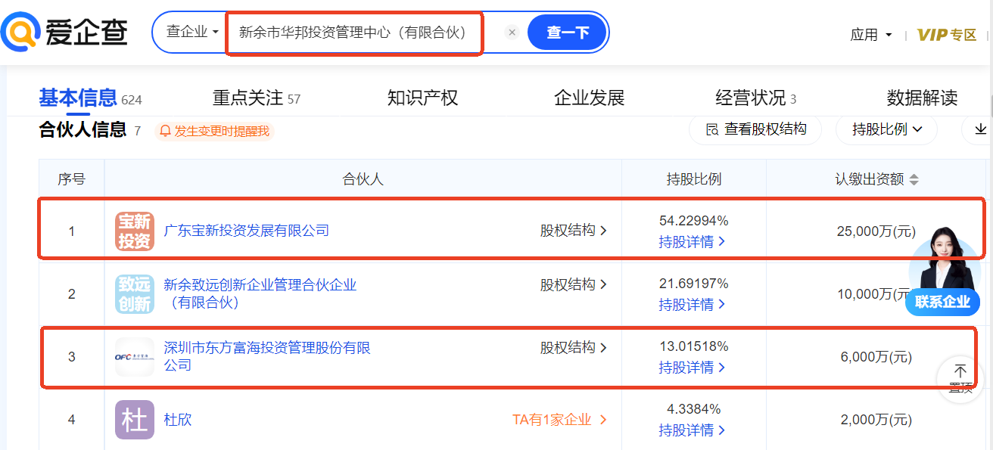The image size is (993, 450).
Task: Click the 查一下 search button
Action: coord(568,33)
